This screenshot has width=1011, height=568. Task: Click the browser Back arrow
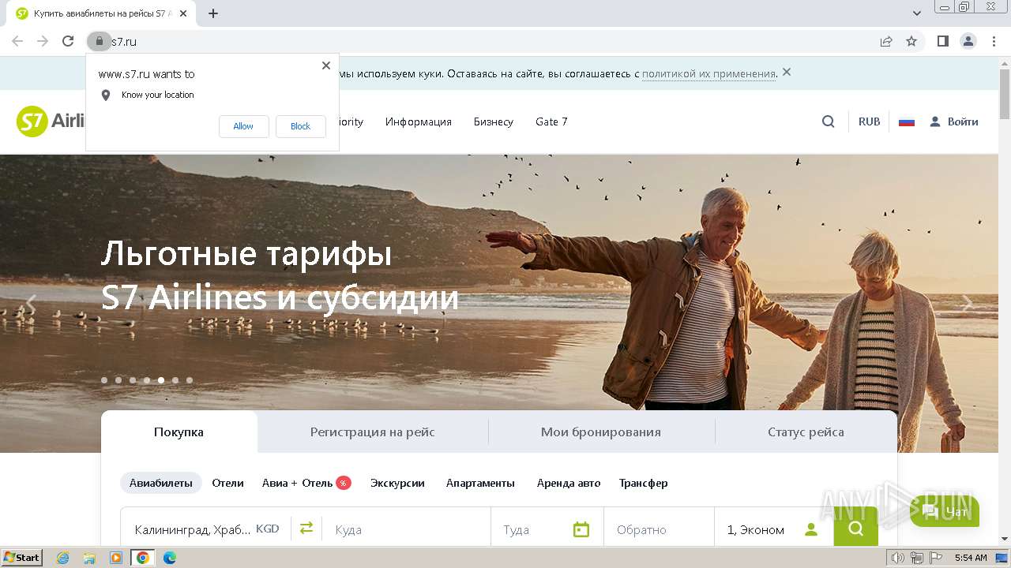coord(17,41)
